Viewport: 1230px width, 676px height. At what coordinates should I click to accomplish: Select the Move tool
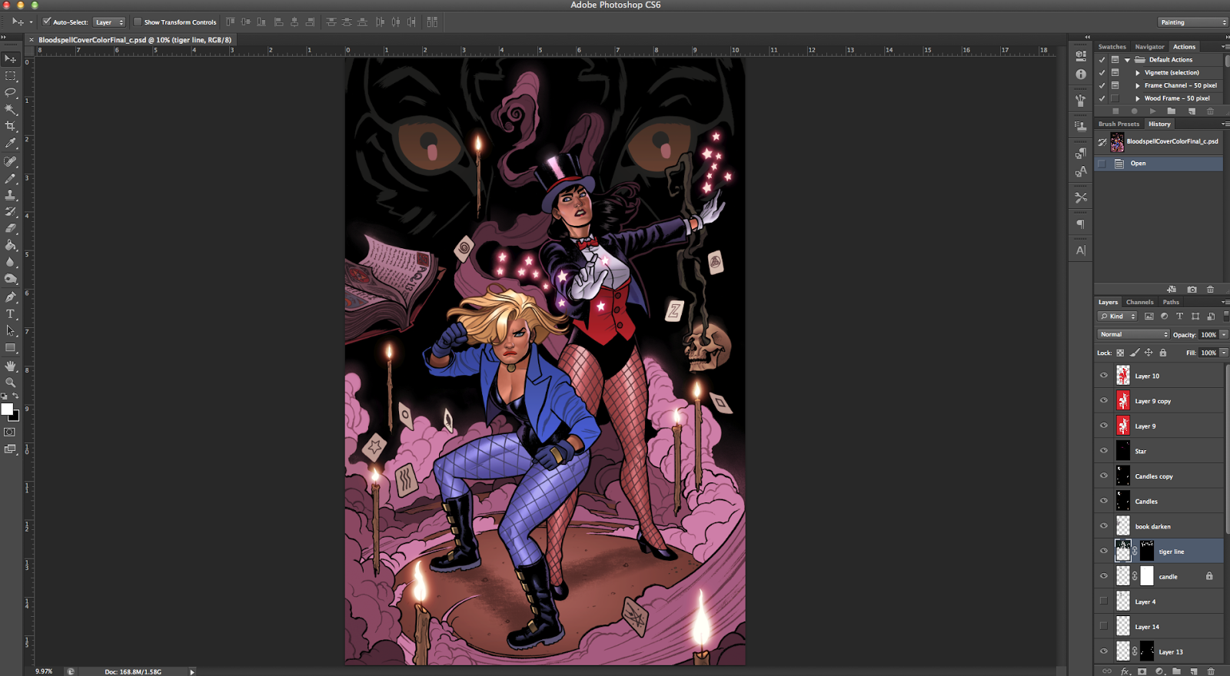(11, 59)
